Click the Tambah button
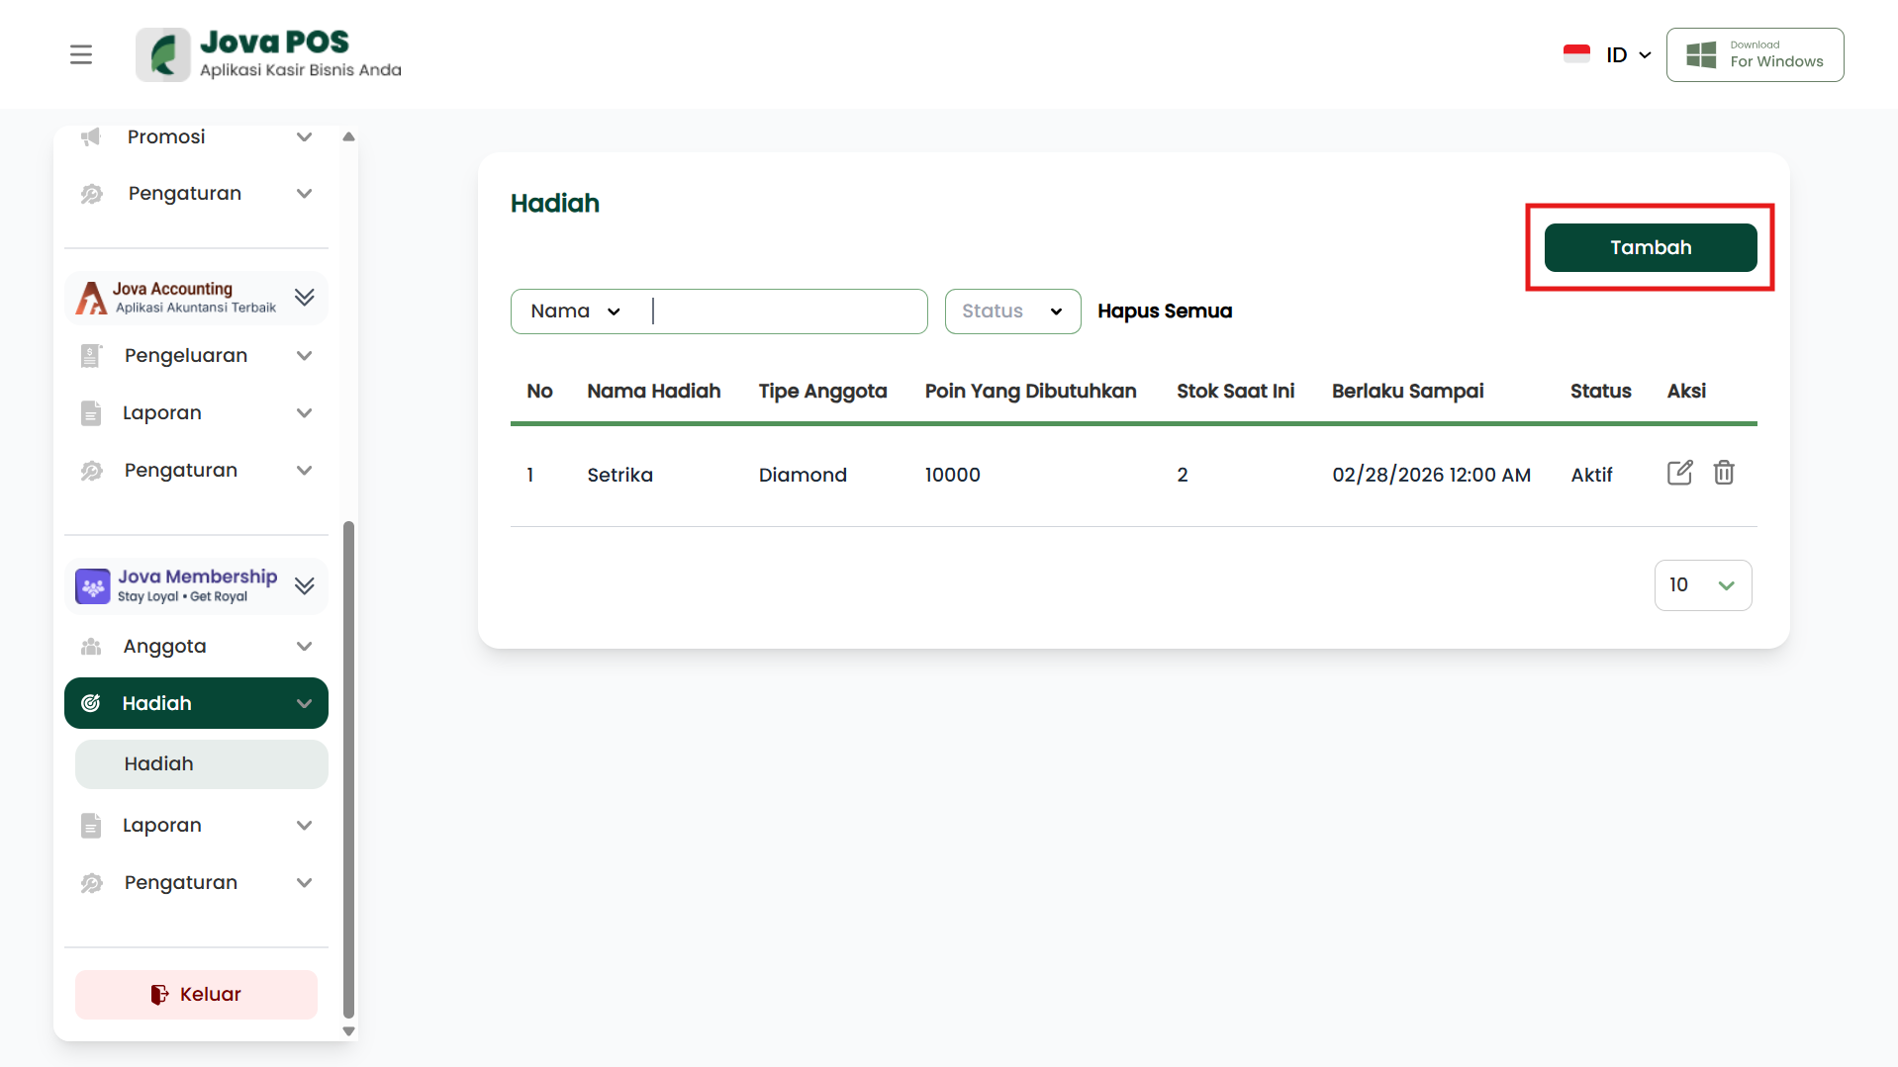This screenshot has height=1067, width=1898. (x=1650, y=247)
